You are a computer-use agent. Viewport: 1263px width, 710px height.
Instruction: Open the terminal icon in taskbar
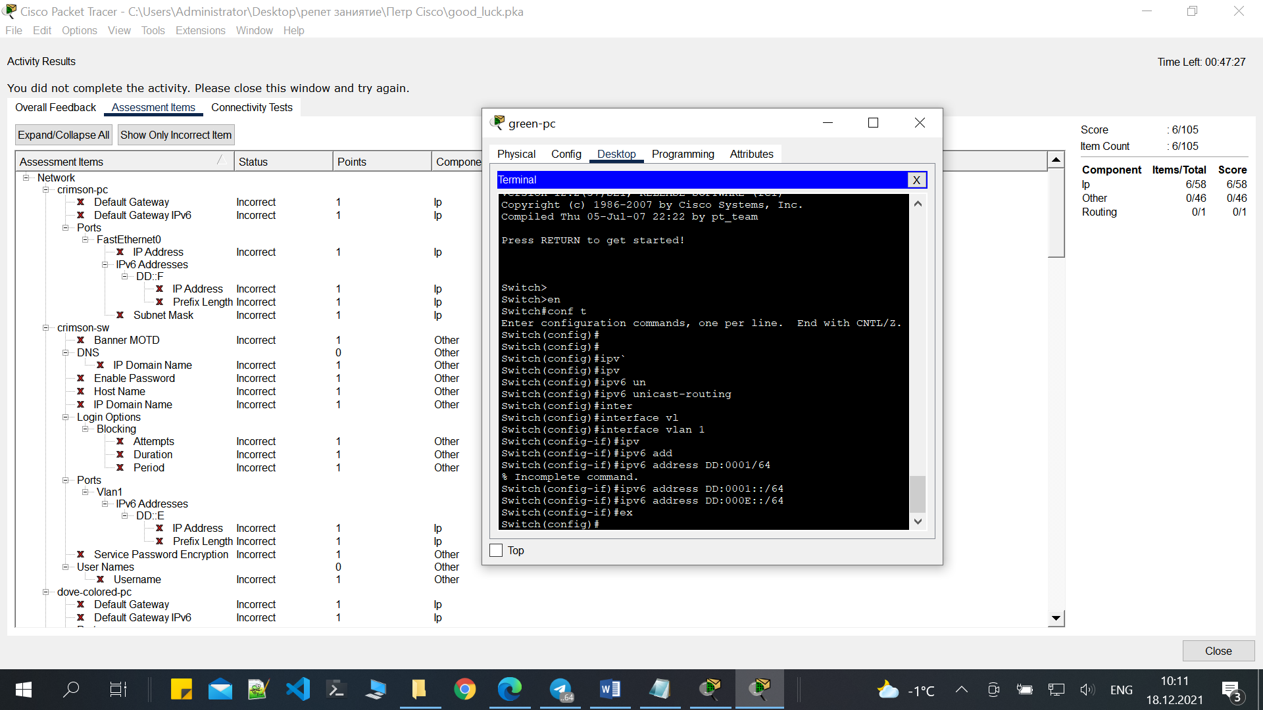click(336, 689)
